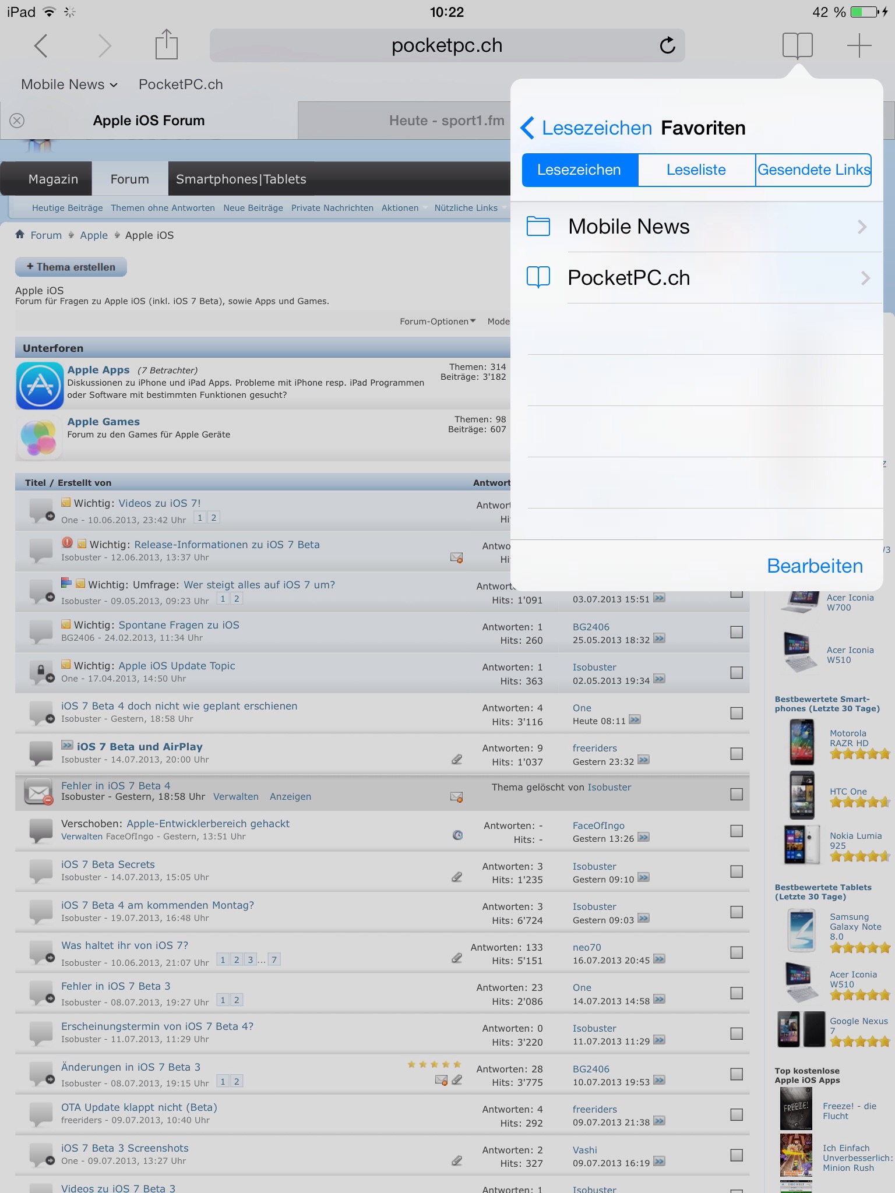Open PocketPC.ch in the favorites bar
Screen dimensions: 895x1193
pos(181,84)
